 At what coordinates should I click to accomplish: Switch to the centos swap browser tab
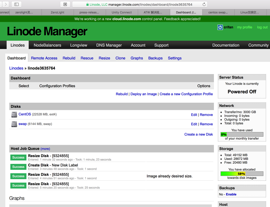[x=218, y=12]
